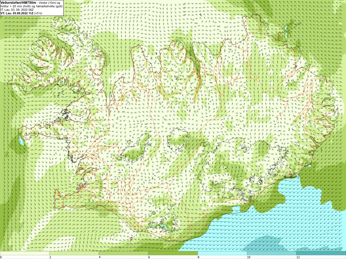Click the 8–10 light cyan color scale segment
The height and width of the screenshot is (259, 346).
coord(222,253)
